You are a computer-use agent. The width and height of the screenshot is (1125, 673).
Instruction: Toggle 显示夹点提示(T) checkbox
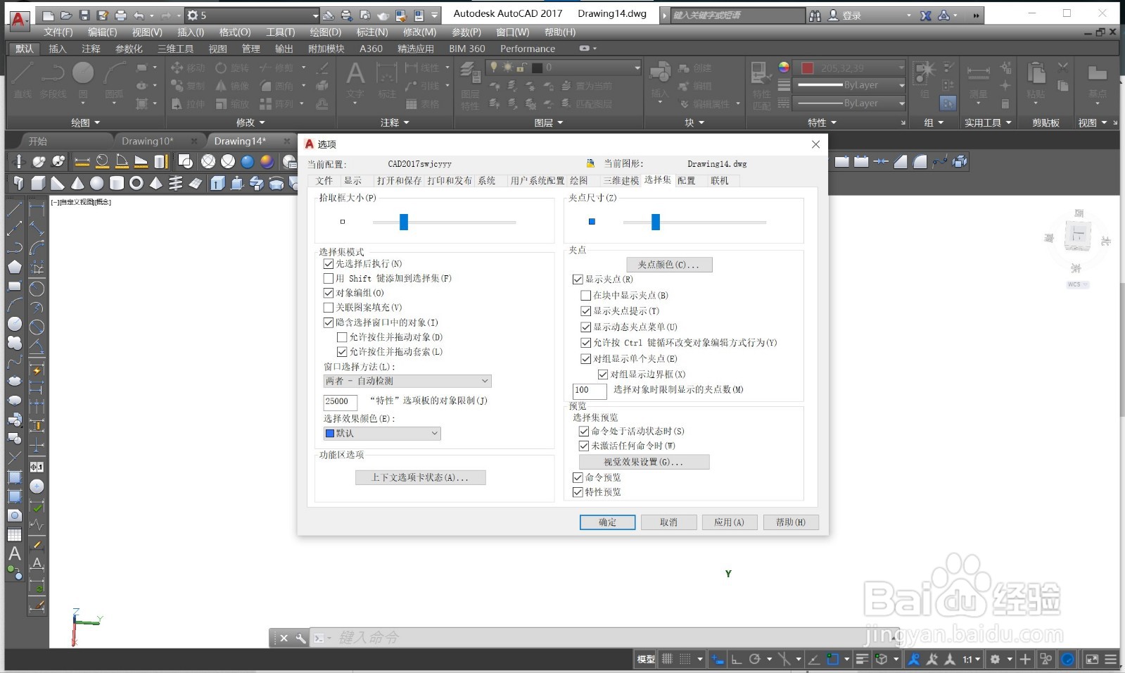585,310
